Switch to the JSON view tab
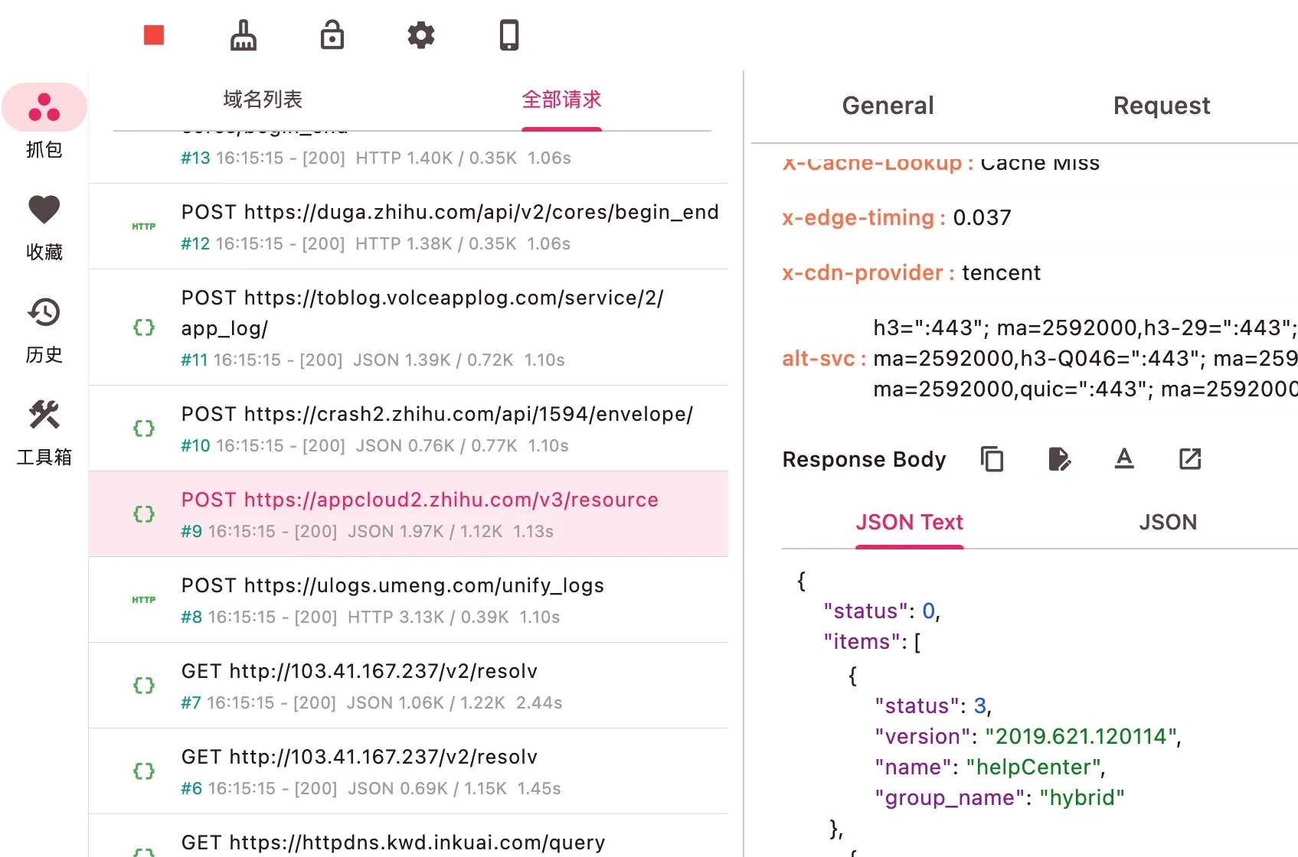 (x=1167, y=522)
